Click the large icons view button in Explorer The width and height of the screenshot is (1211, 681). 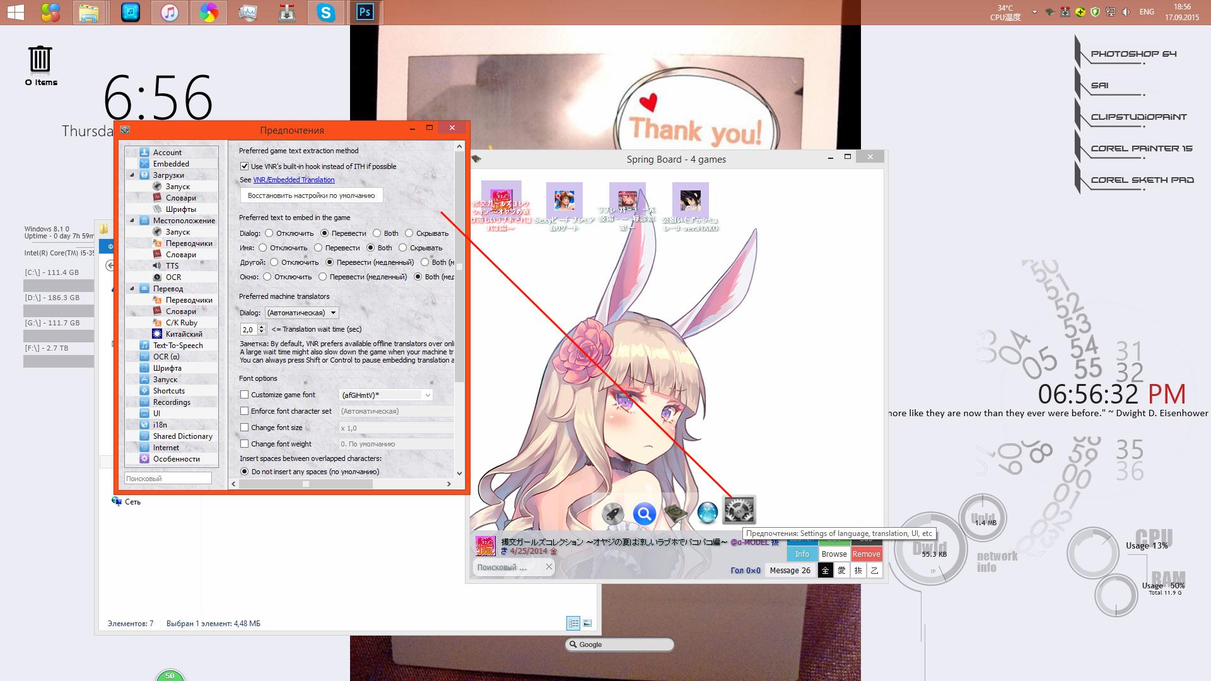(587, 623)
